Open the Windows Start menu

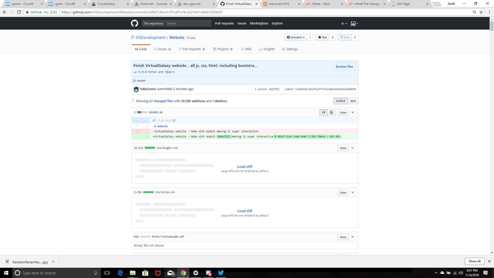coord(6,273)
